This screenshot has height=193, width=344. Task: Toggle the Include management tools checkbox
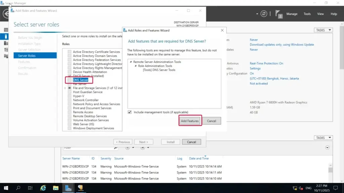point(130,112)
